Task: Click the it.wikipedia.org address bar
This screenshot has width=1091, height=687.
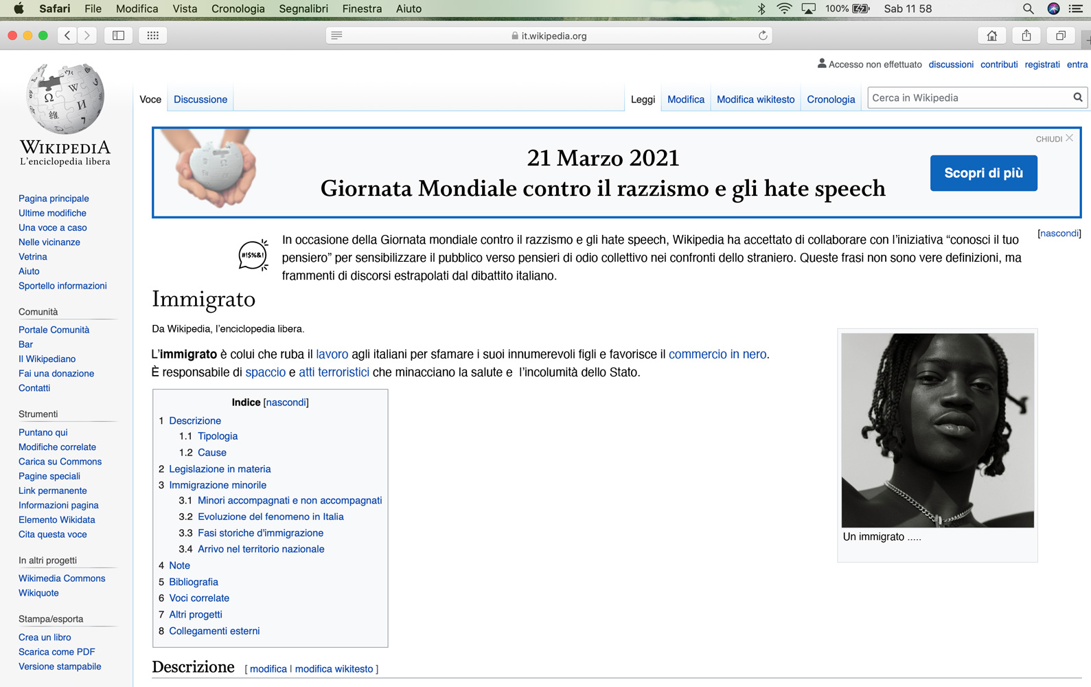Action: [x=549, y=36]
